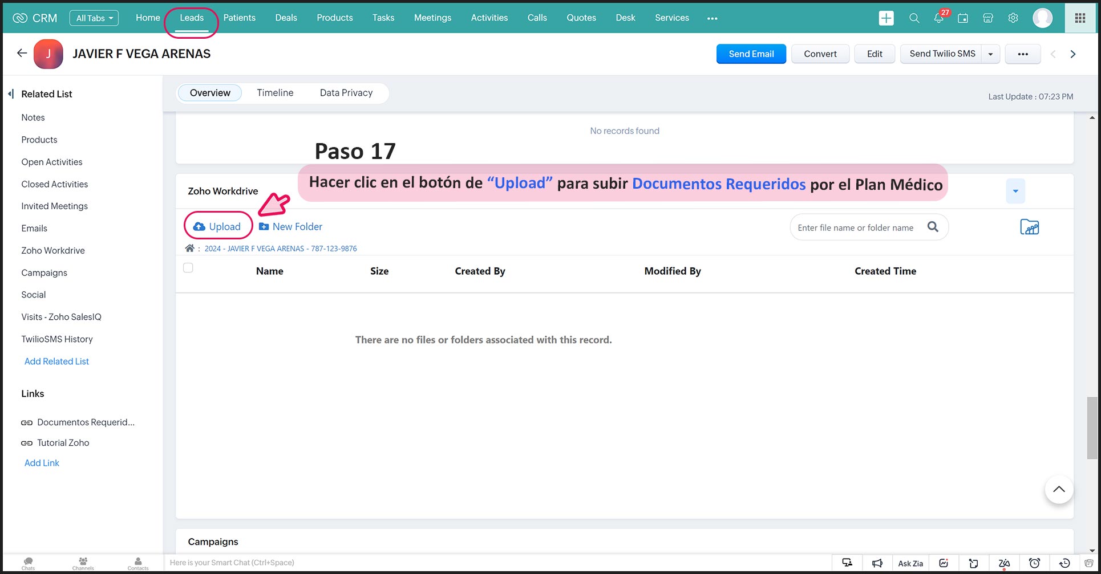The height and width of the screenshot is (574, 1101).
Task: Expand the All Tabs dropdown
Action: click(94, 18)
